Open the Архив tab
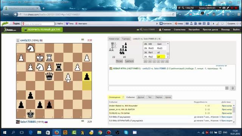 pos(168,97)
